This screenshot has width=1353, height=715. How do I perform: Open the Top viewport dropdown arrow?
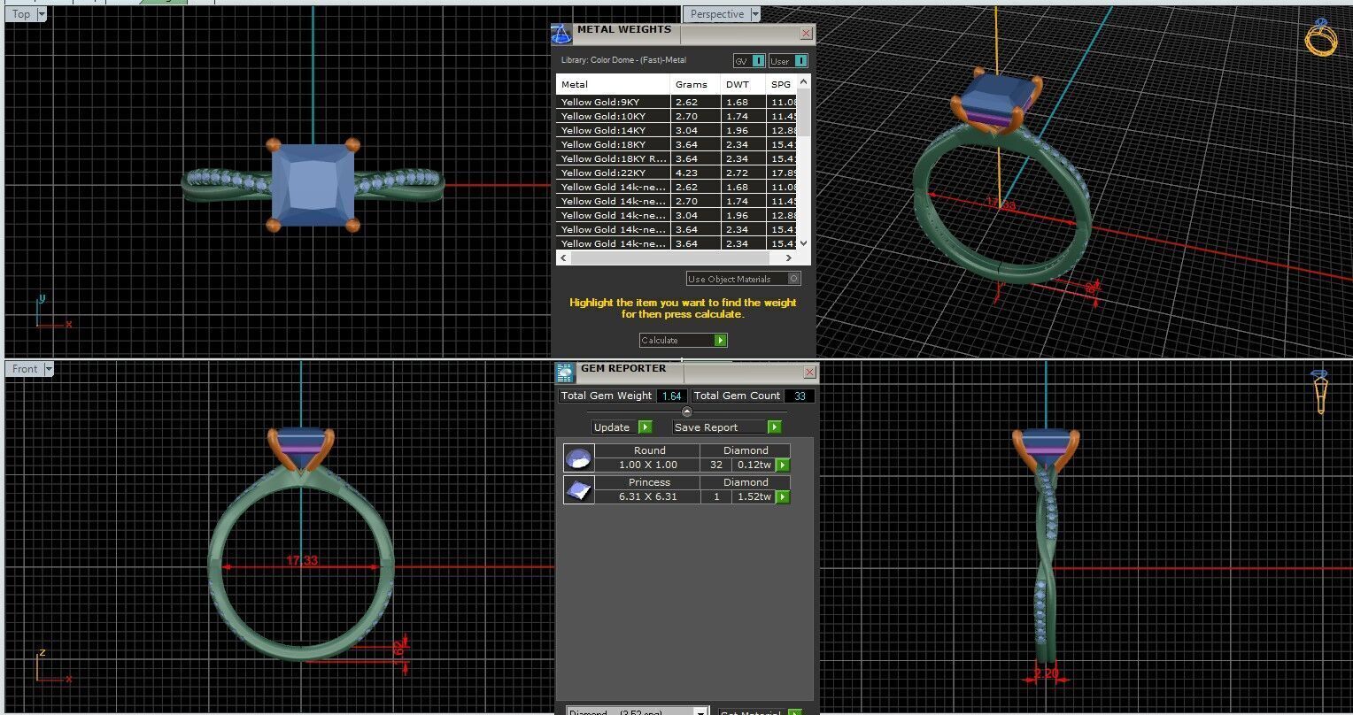coord(42,14)
